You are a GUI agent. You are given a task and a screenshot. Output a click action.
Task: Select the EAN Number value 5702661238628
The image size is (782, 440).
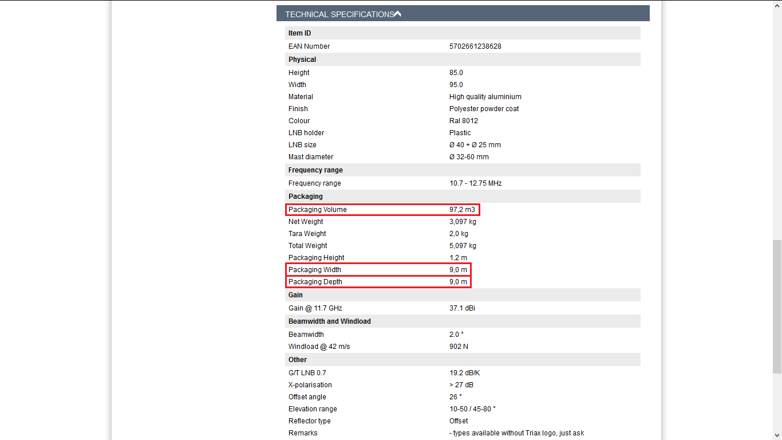(x=475, y=46)
